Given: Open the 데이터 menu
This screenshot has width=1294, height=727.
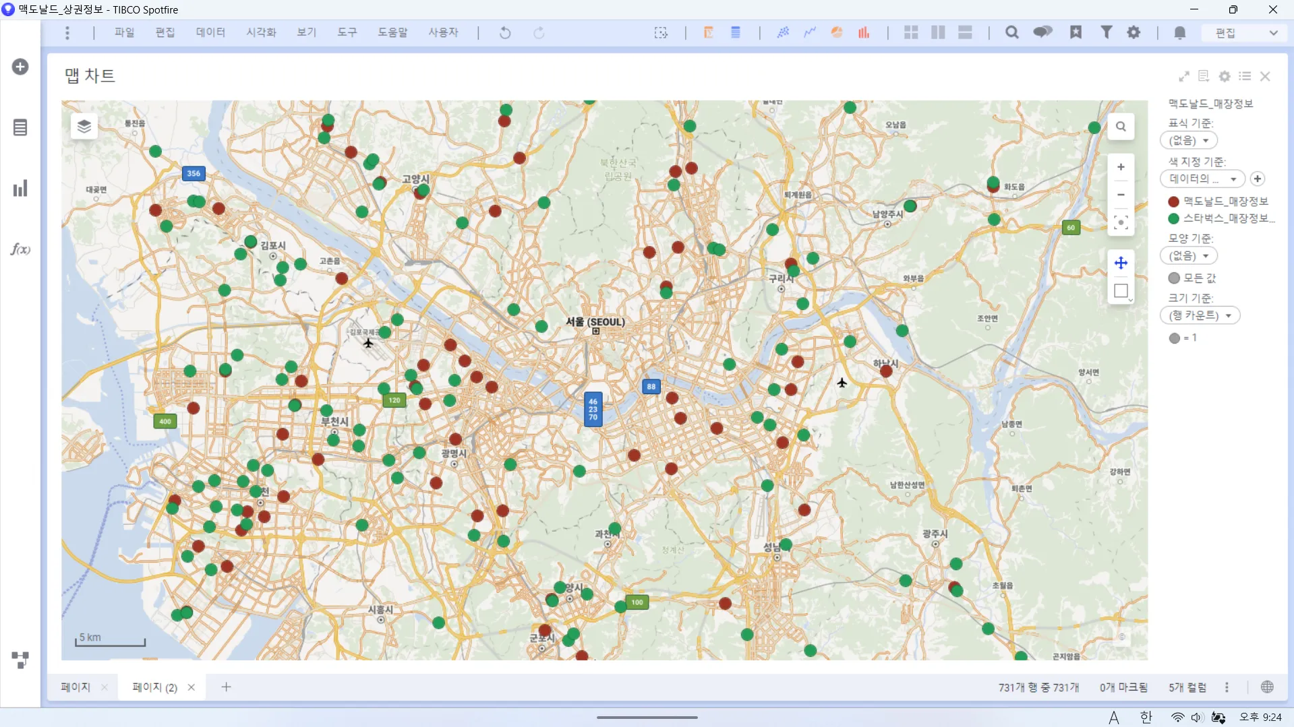Looking at the screenshot, I should pyautogui.click(x=210, y=32).
